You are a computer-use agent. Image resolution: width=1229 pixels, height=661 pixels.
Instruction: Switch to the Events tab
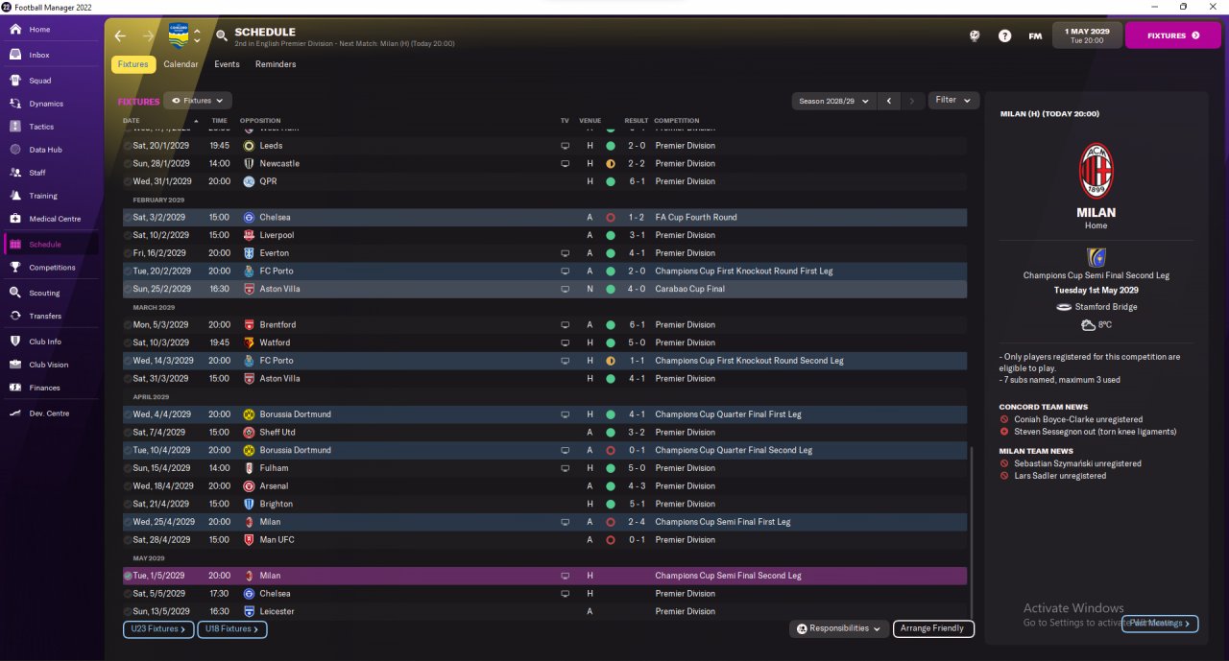tap(227, 64)
